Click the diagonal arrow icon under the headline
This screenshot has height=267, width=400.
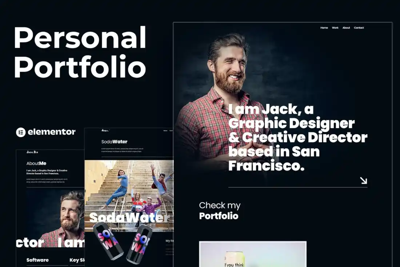coord(363,180)
